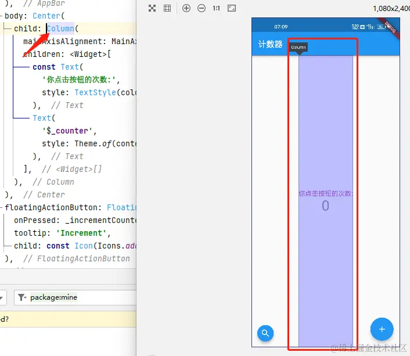Click the Column keyword in the code
The width and height of the screenshot is (410, 356).
60,28
